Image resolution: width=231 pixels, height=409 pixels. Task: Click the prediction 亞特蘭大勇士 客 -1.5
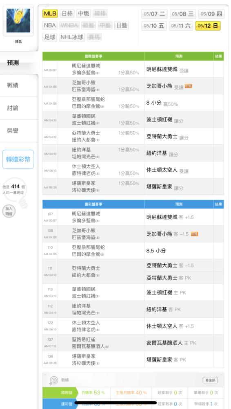170,265
